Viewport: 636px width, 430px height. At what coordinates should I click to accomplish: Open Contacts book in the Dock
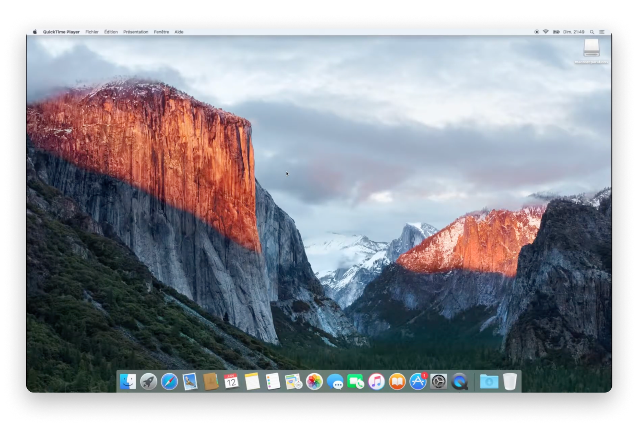[x=211, y=382]
